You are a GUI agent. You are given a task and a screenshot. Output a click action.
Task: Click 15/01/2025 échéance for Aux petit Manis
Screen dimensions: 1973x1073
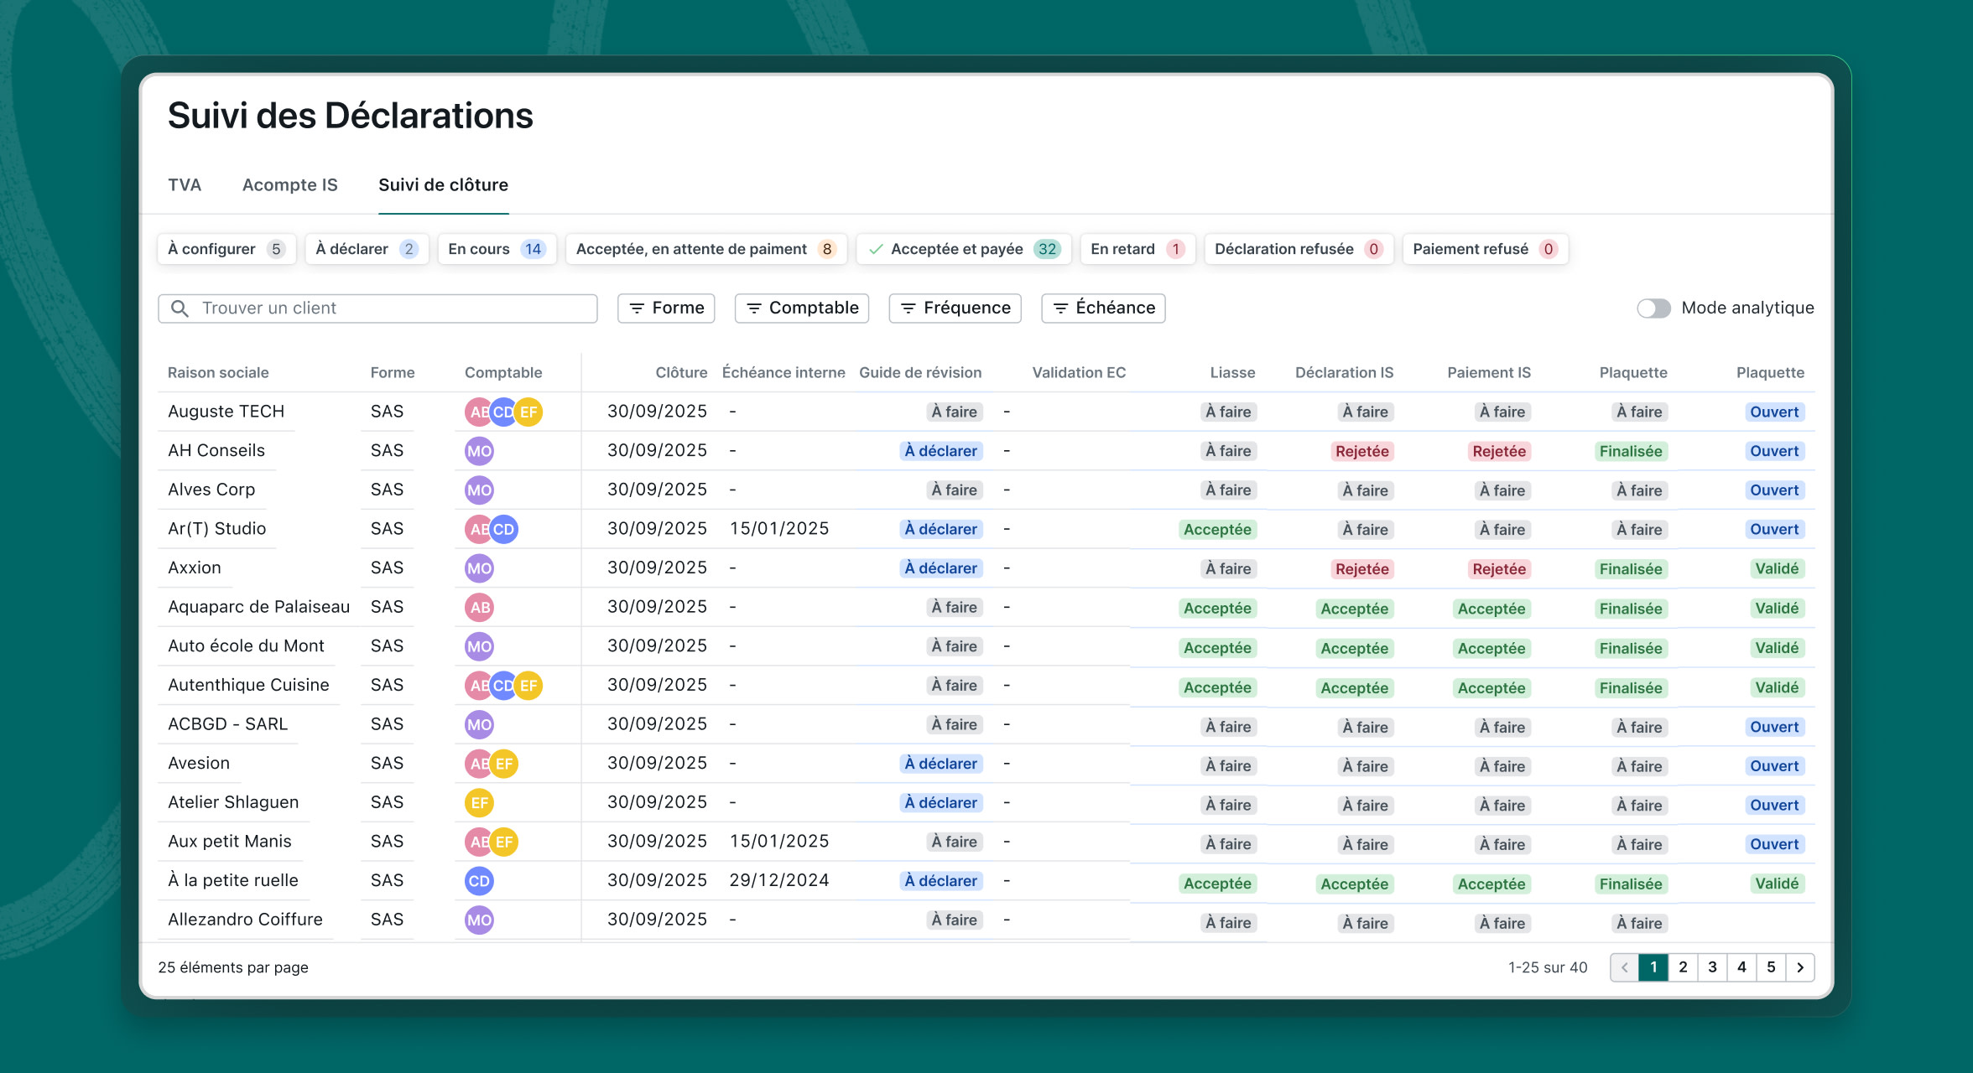[x=779, y=842]
